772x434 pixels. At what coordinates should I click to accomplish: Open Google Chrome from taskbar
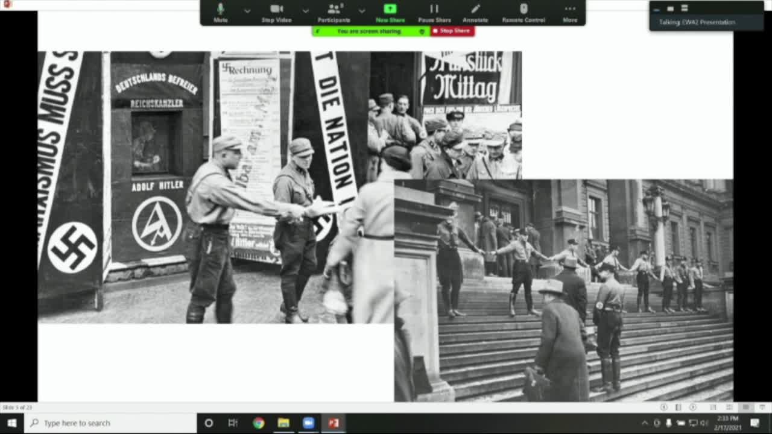(x=258, y=423)
